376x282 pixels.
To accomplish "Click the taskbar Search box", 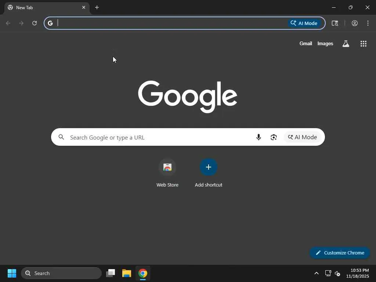I will click(x=61, y=273).
